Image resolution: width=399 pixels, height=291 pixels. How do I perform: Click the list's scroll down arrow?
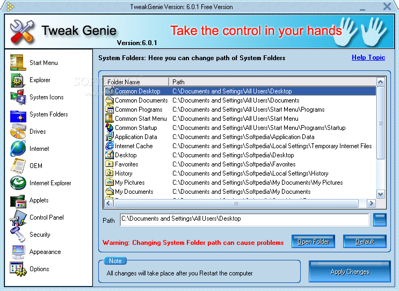click(x=380, y=194)
